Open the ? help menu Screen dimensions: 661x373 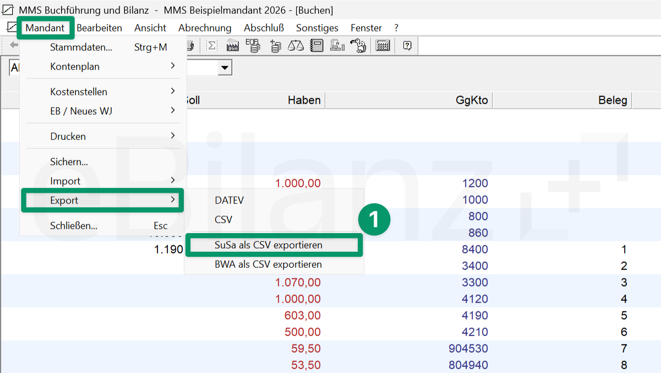396,28
